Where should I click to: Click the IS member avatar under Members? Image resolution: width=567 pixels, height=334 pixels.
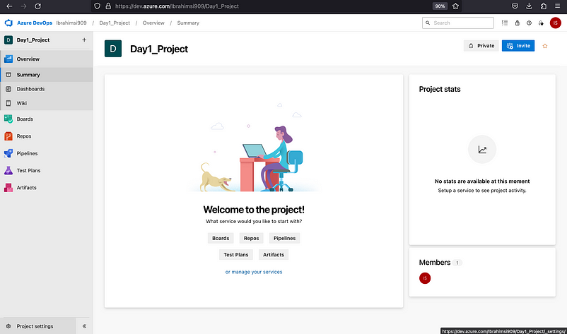coord(425,278)
